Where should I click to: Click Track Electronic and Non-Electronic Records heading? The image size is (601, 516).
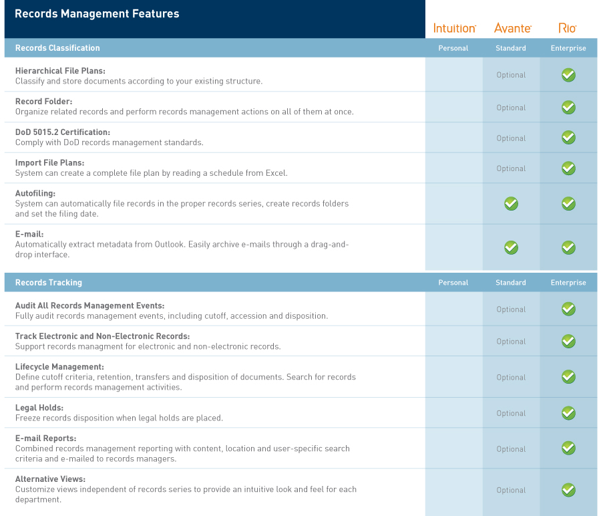(102, 336)
